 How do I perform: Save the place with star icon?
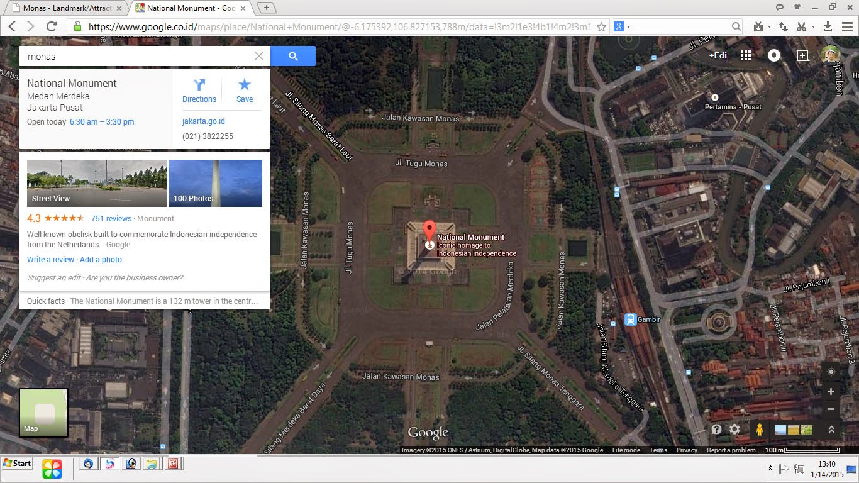coord(245,85)
